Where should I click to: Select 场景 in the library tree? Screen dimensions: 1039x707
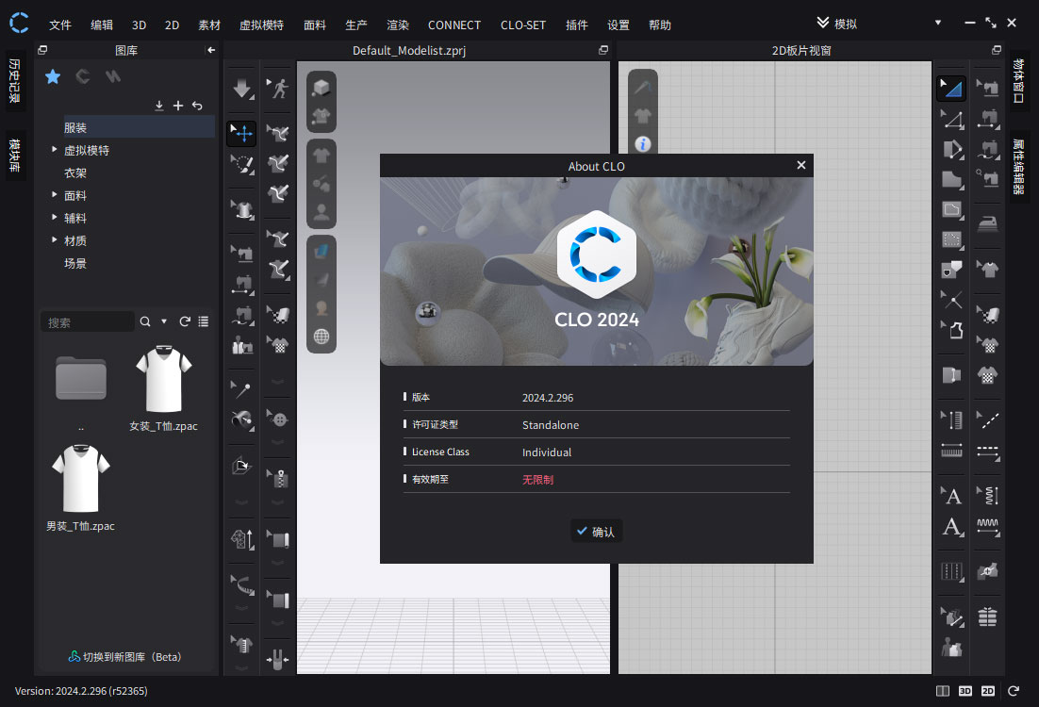tap(74, 263)
